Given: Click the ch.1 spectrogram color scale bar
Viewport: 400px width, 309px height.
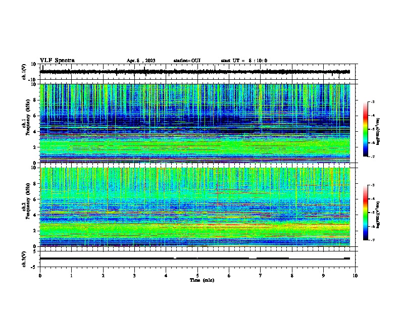Looking at the screenshot, I should pos(365,129).
